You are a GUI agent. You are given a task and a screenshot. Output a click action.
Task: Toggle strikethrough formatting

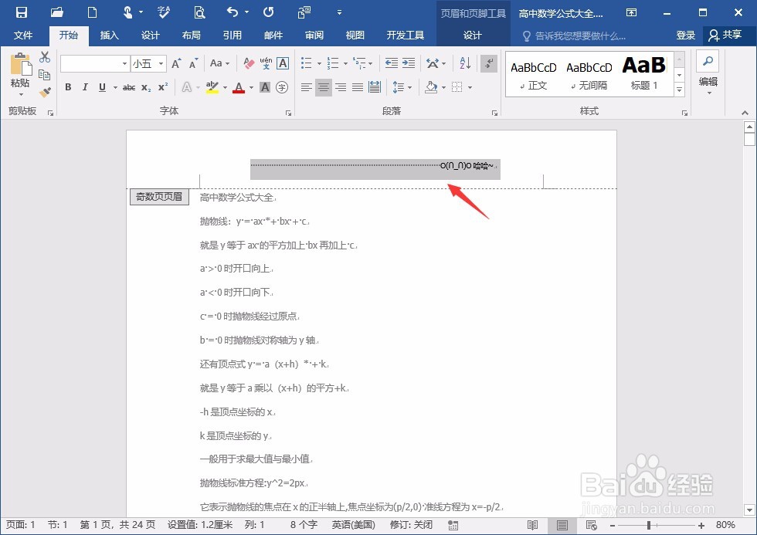tap(129, 87)
